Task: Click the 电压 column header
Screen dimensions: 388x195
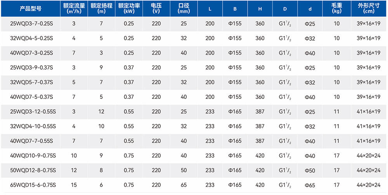Action: 156,9
